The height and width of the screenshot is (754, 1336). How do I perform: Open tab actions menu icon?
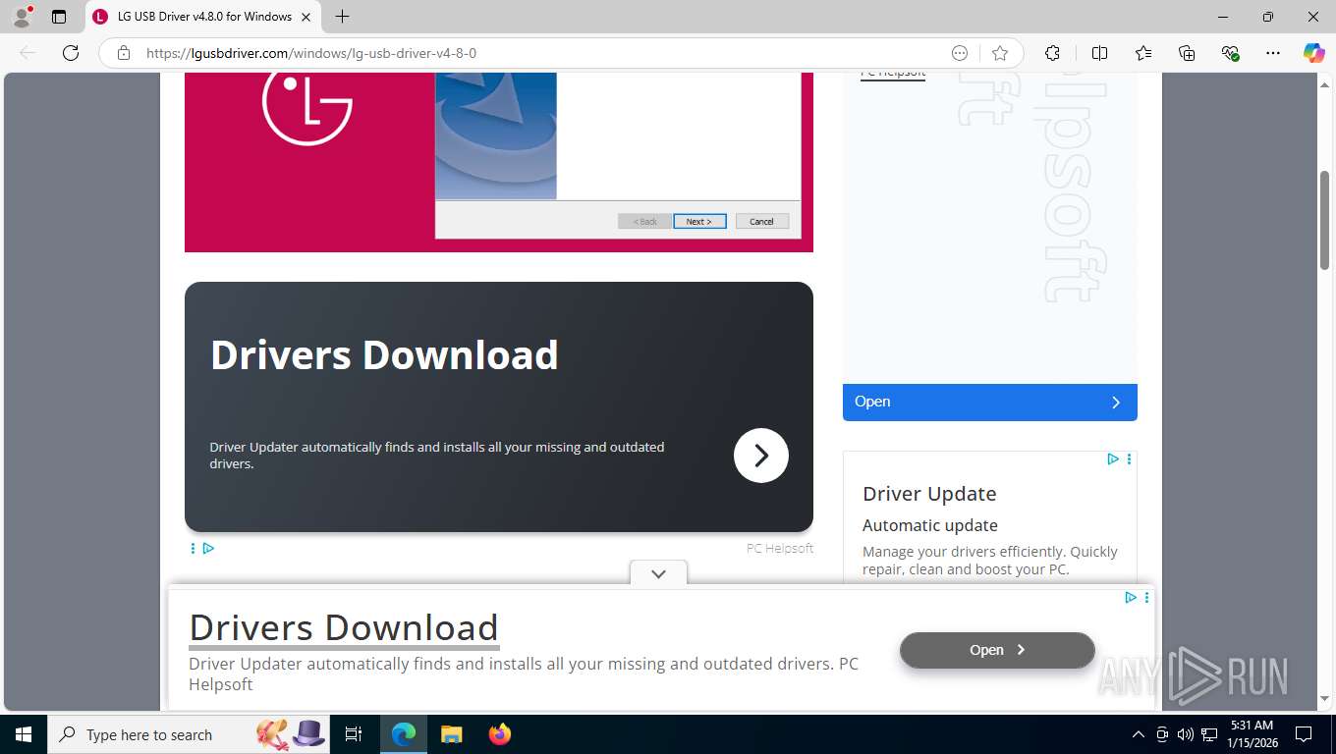pyautogui.click(x=59, y=17)
